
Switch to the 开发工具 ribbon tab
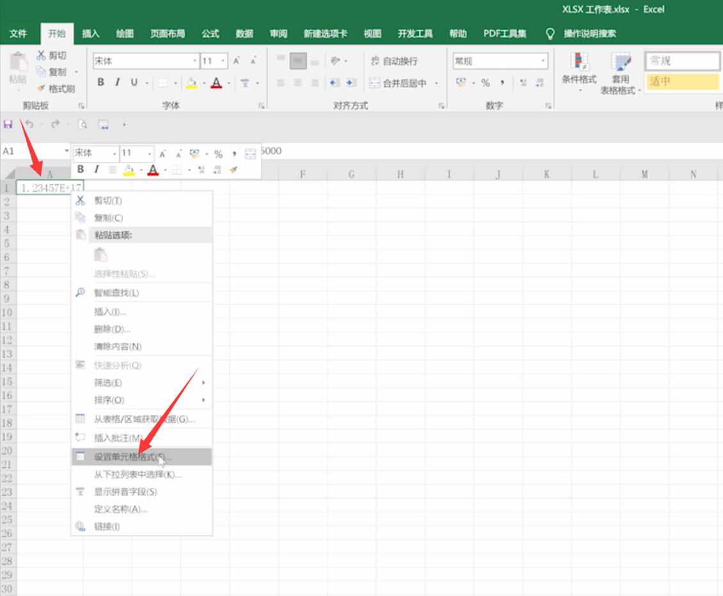pyautogui.click(x=415, y=34)
